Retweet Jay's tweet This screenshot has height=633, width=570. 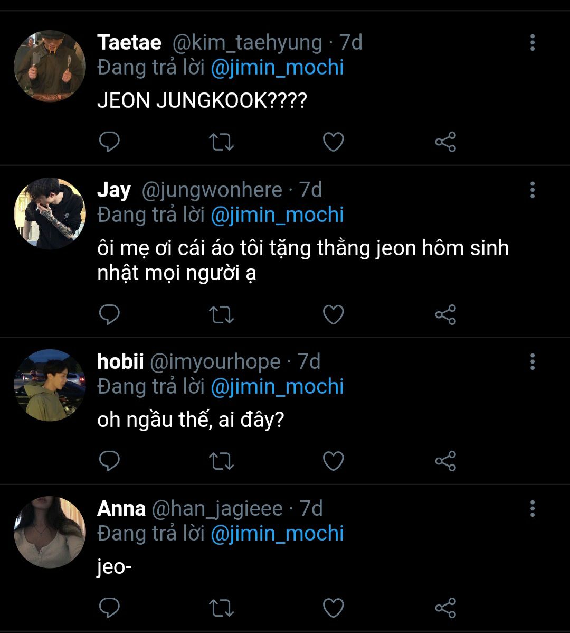point(221,315)
